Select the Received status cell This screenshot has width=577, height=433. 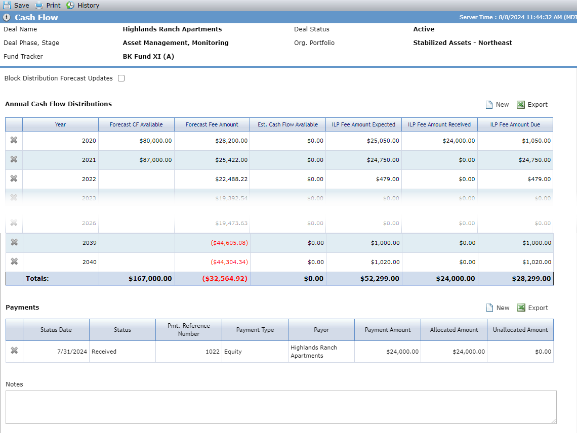[122, 352]
